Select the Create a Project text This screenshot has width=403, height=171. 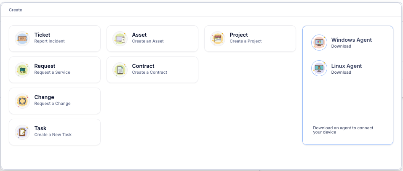tap(246, 41)
